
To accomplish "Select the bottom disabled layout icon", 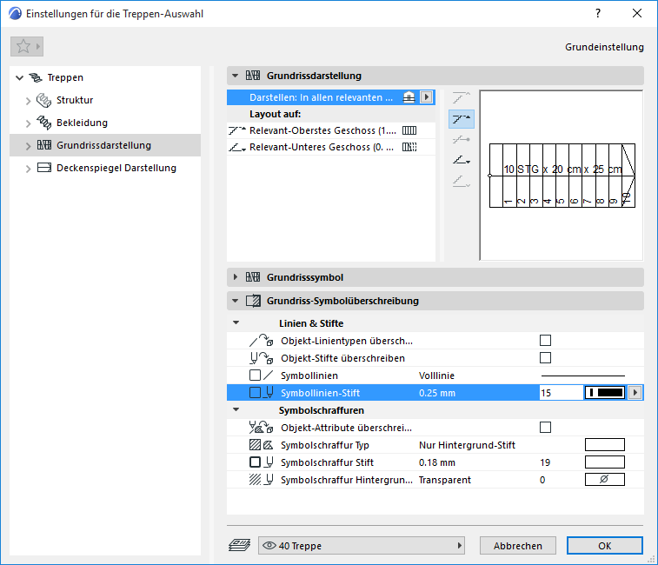I will coord(462,182).
